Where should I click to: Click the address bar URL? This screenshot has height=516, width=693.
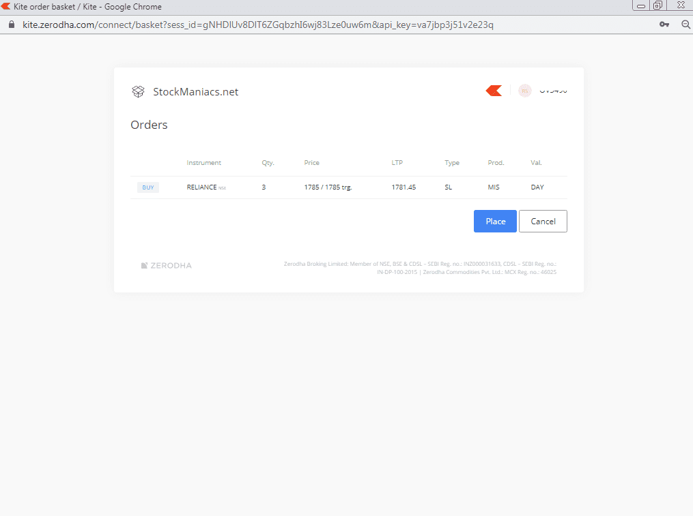(258, 25)
